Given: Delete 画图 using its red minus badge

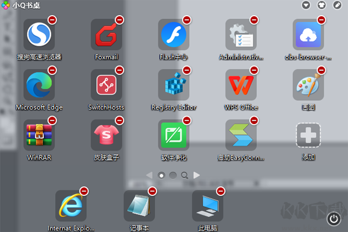Looking at the screenshot, I should coord(321,70).
